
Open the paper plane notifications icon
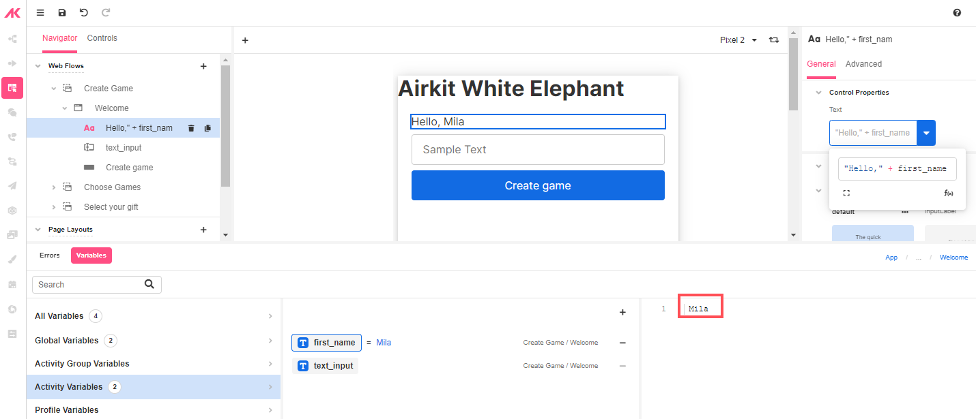(x=12, y=186)
